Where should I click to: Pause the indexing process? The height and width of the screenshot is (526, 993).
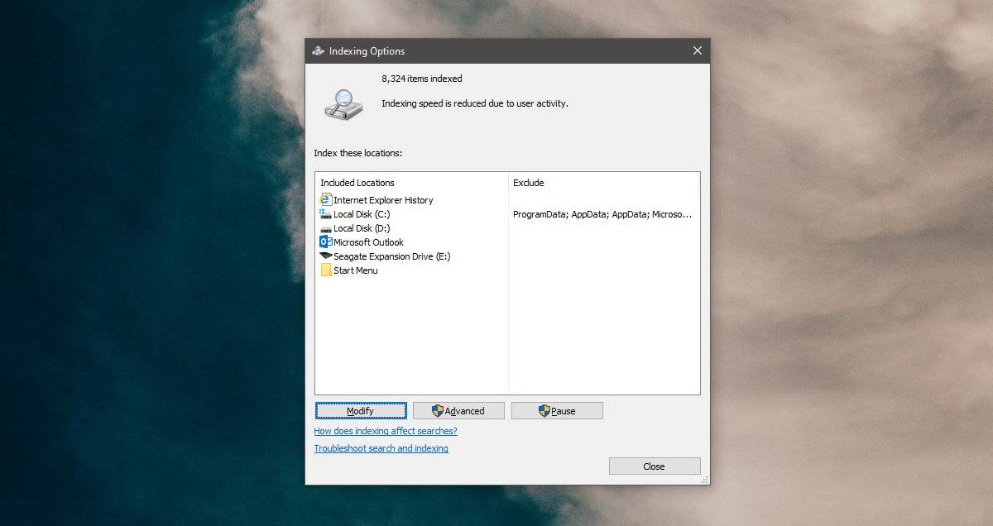coord(557,411)
